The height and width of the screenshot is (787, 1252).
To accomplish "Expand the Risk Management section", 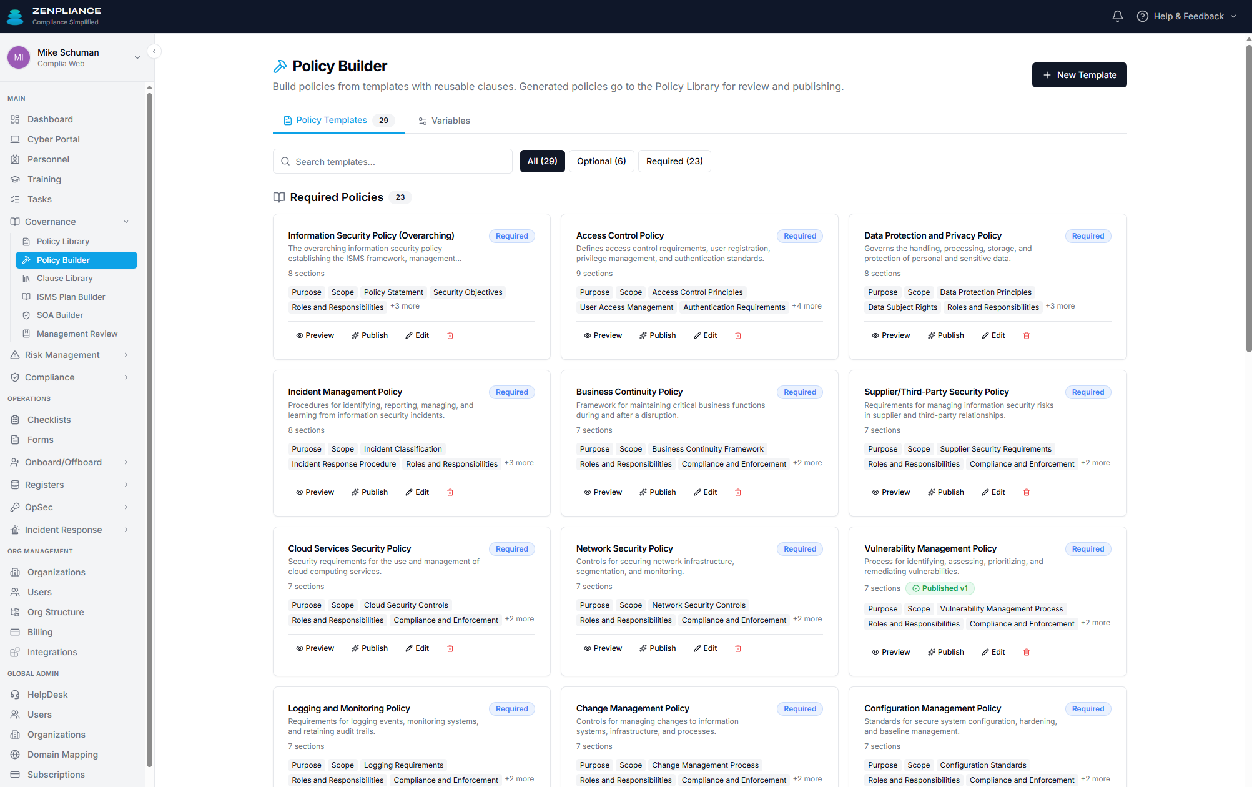I will tap(62, 354).
